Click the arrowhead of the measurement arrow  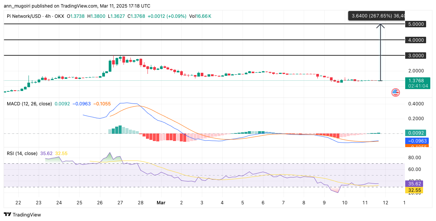point(381,26)
